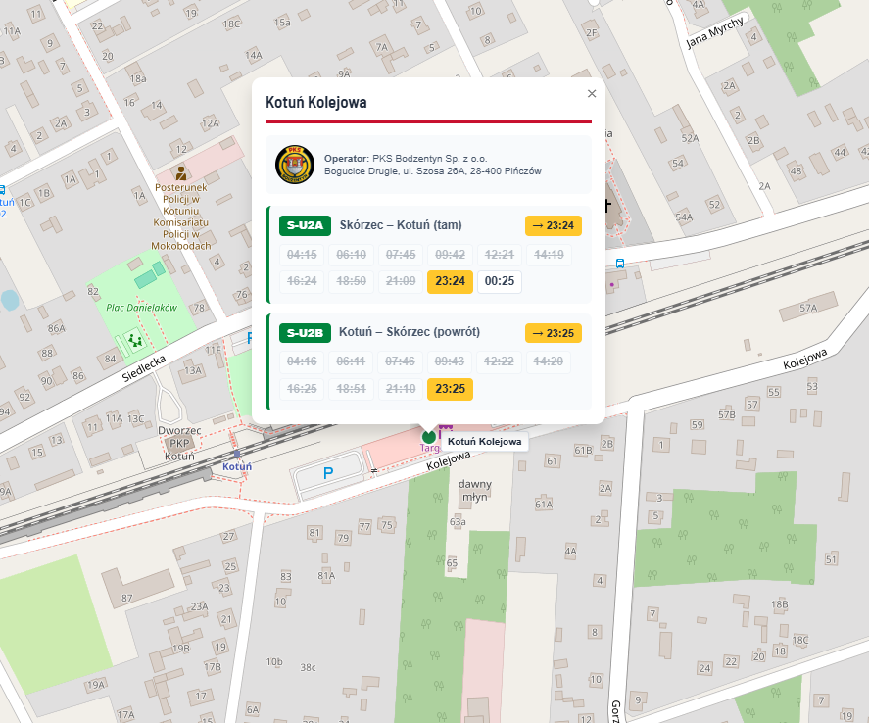Screen dimensions: 869x723
Task: Click the Kotuń – Skórzec (powrót) route title
Action: [x=410, y=332]
